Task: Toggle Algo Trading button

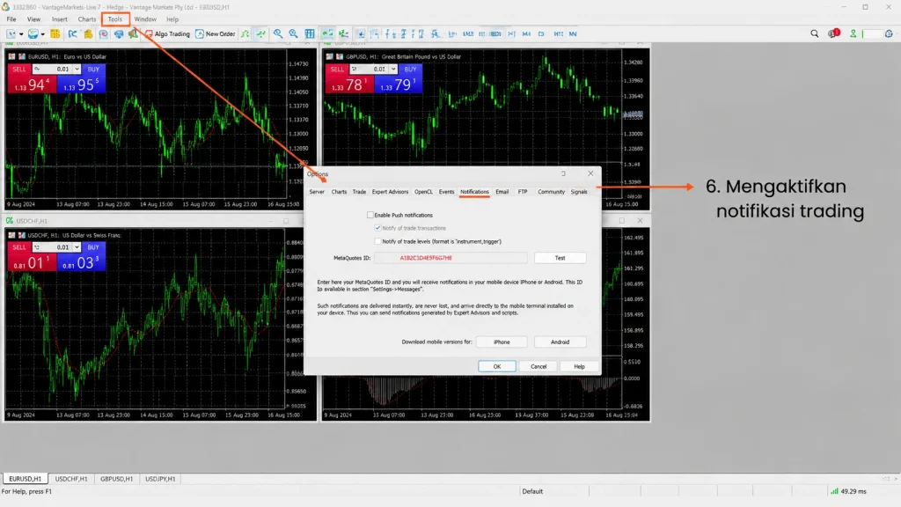Action: coord(167,34)
